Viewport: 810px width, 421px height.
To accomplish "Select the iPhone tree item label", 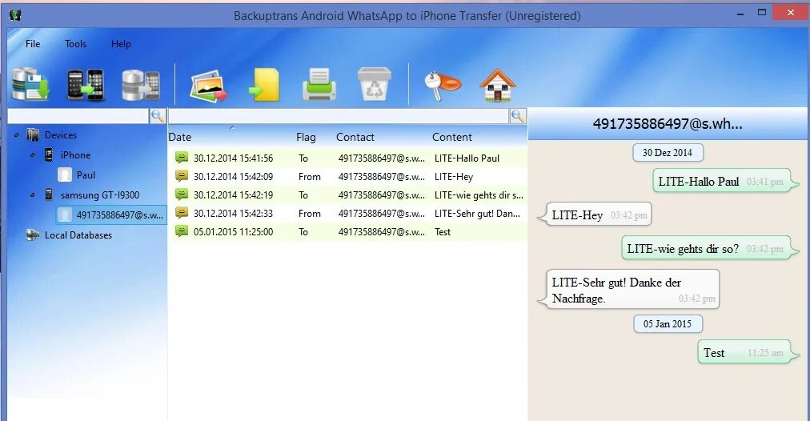I will pos(75,155).
